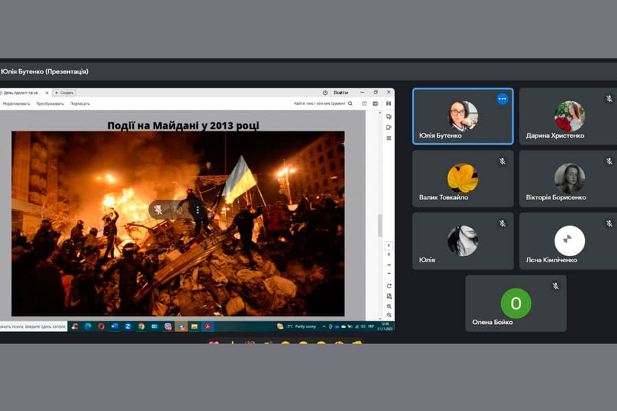Click muted mic icon on Вікторія Борисенко tile

[x=609, y=162]
